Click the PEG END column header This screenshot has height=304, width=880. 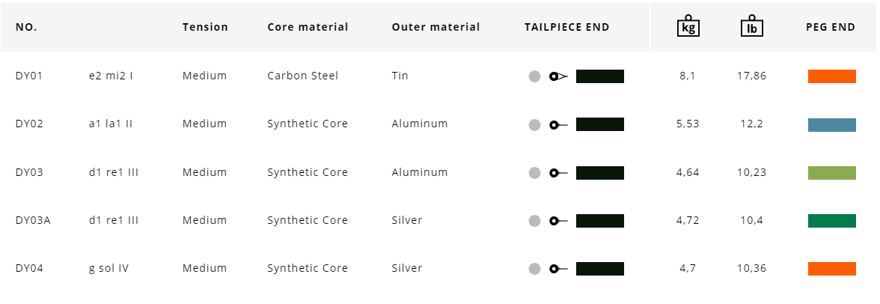[830, 27]
